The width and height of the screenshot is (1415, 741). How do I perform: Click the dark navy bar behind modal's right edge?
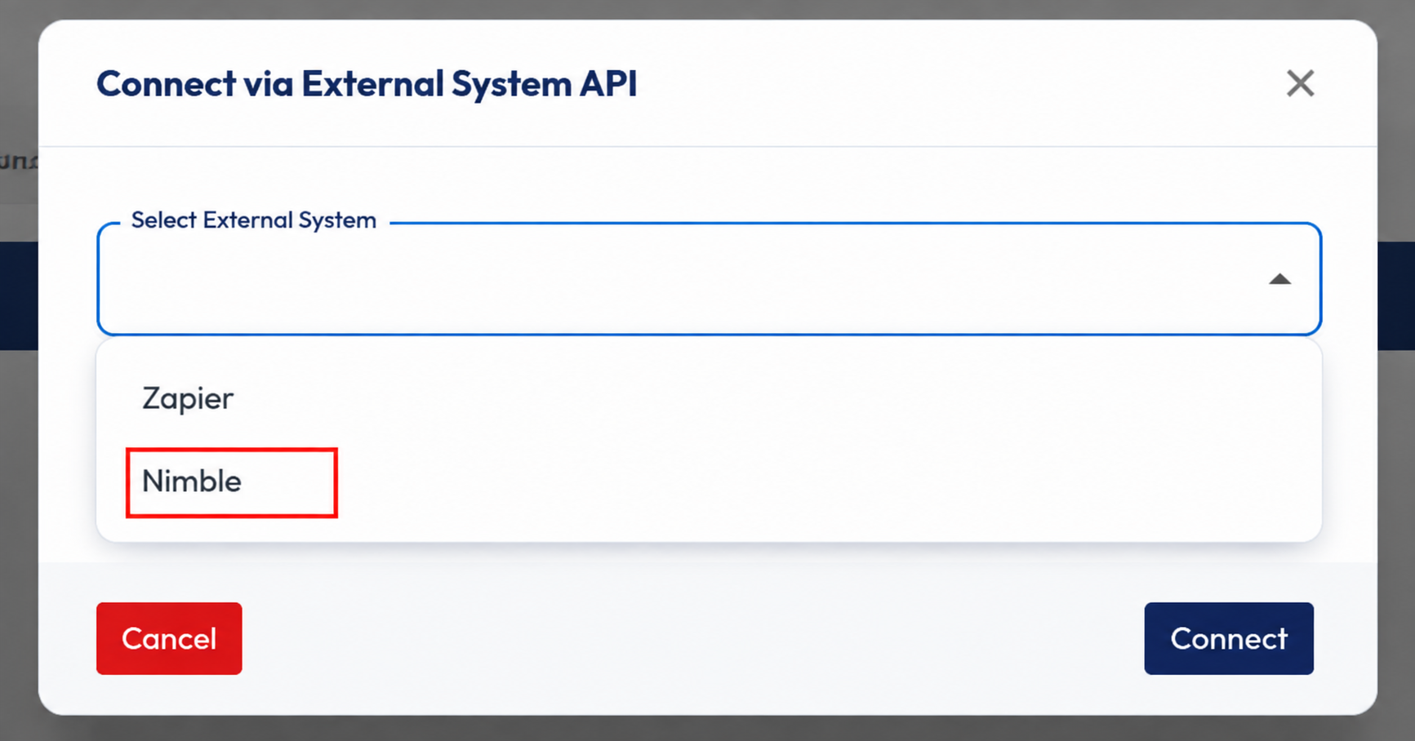click(1396, 295)
